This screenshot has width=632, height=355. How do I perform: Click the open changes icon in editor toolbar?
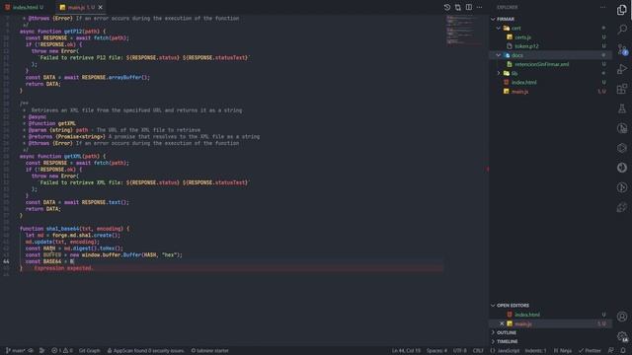click(458, 7)
